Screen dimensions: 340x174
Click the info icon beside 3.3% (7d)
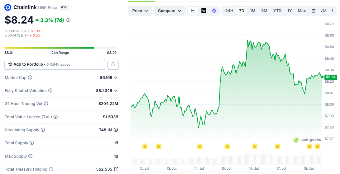pos(68,20)
